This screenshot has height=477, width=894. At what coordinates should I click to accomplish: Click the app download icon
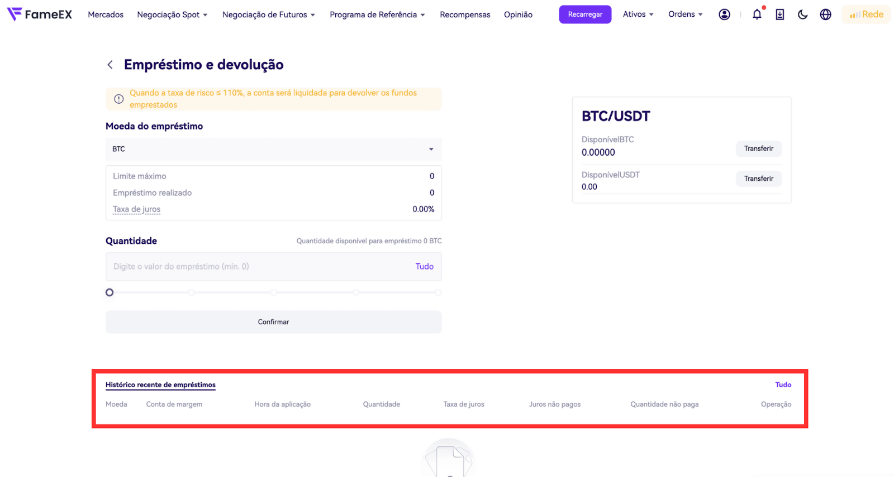780,15
